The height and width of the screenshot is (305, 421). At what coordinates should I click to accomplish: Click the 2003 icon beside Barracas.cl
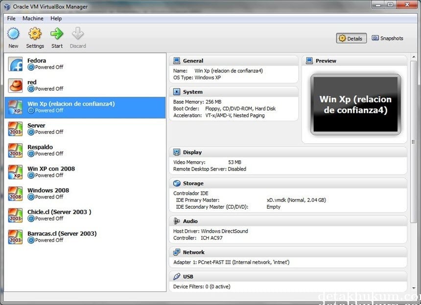coord(15,237)
